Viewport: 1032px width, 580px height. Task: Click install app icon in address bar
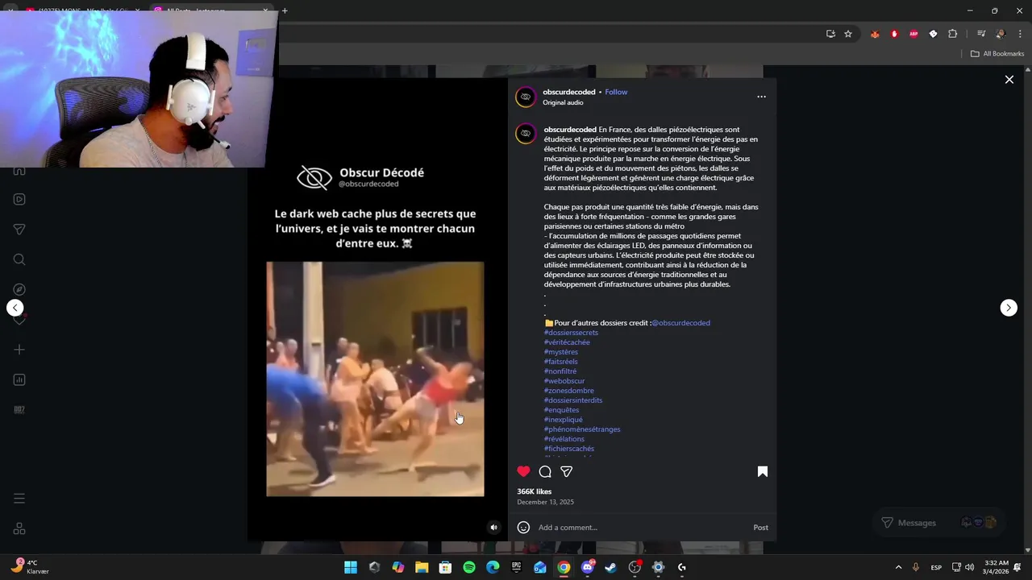(830, 34)
